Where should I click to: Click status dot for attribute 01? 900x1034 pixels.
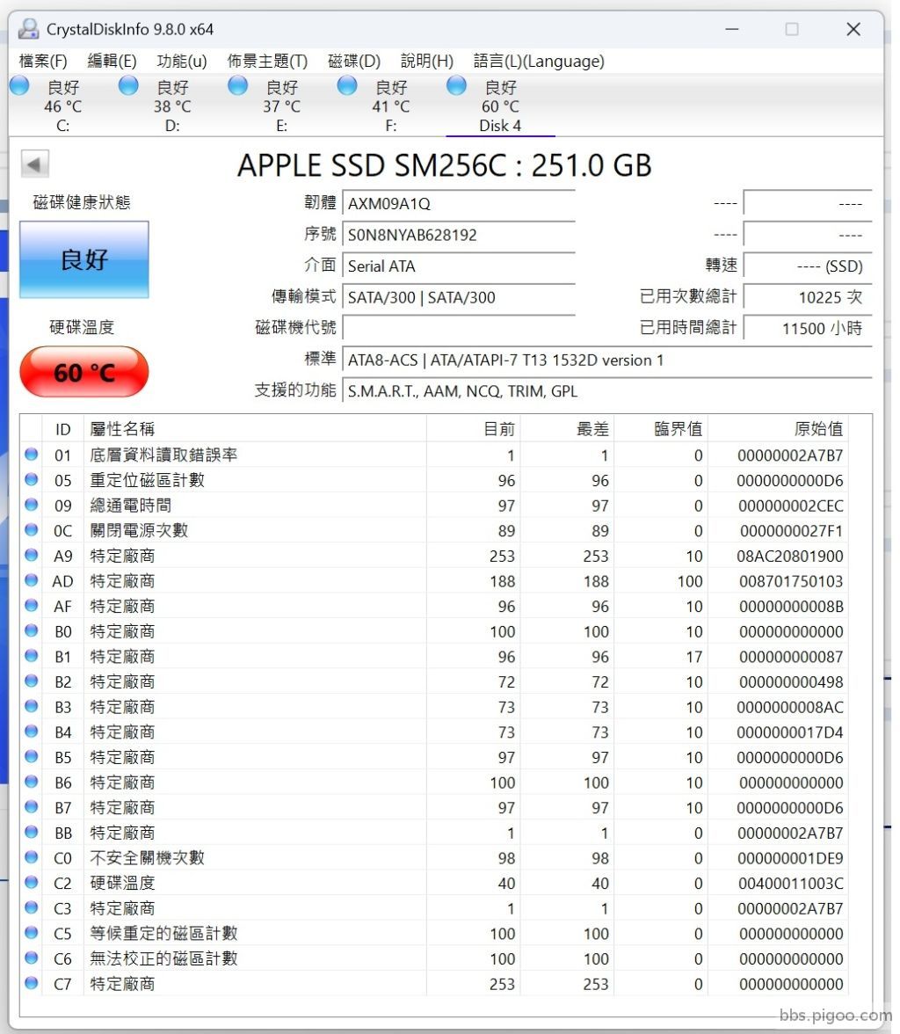[31, 455]
